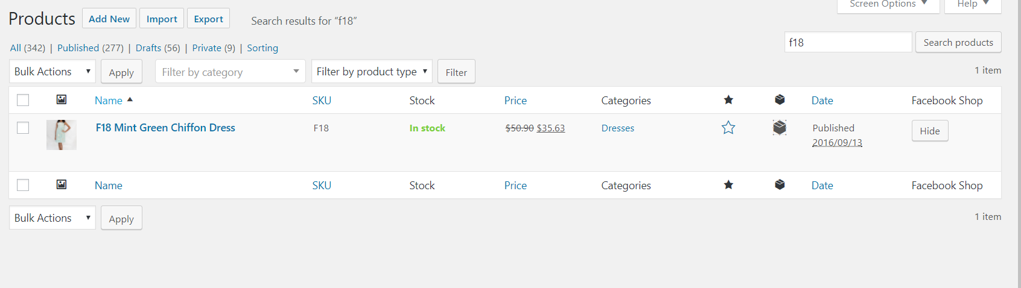Click the image column icon in top header
The image size is (1021, 288).
coord(62,99)
